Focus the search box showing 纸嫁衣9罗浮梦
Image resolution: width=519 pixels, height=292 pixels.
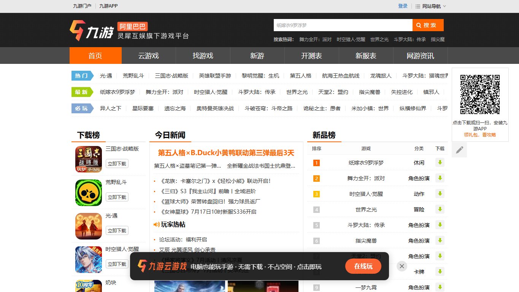pyautogui.click(x=343, y=25)
